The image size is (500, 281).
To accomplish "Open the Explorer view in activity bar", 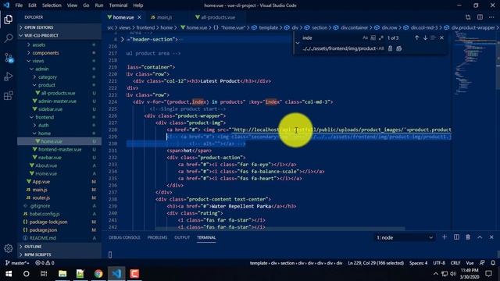I will click(x=9, y=20).
